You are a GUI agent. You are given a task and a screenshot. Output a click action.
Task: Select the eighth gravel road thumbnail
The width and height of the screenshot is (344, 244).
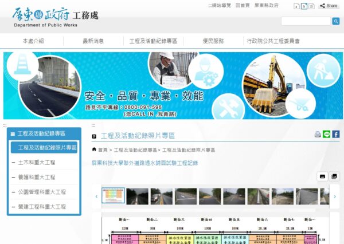click(x=283, y=196)
